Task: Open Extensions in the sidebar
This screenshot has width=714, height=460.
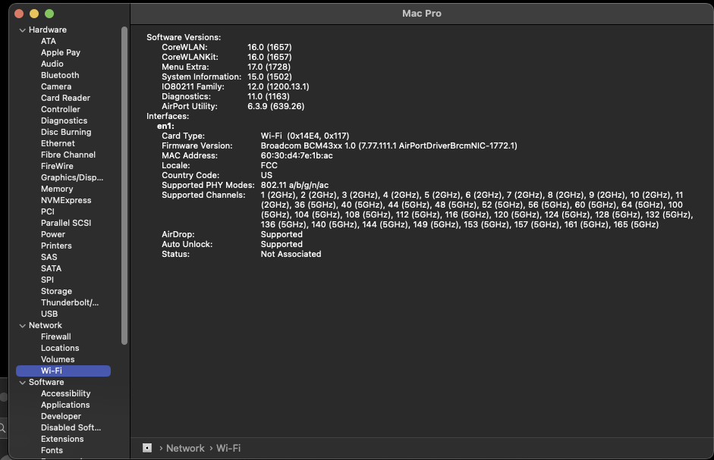Action: pos(62,439)
